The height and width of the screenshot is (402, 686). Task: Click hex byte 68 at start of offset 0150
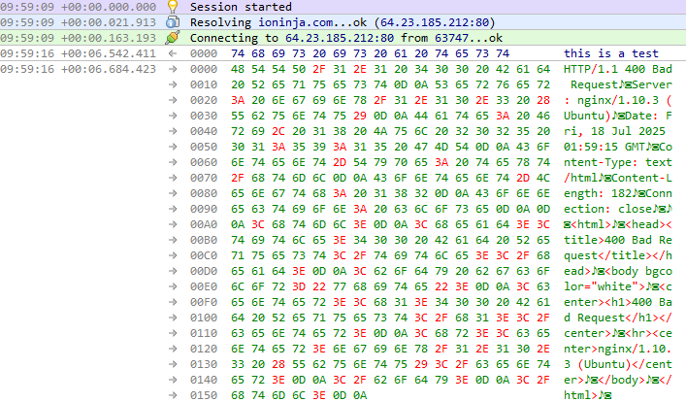[x=238, y=395]
